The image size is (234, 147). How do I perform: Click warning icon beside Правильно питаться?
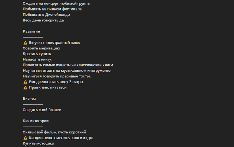pos(26,88)
